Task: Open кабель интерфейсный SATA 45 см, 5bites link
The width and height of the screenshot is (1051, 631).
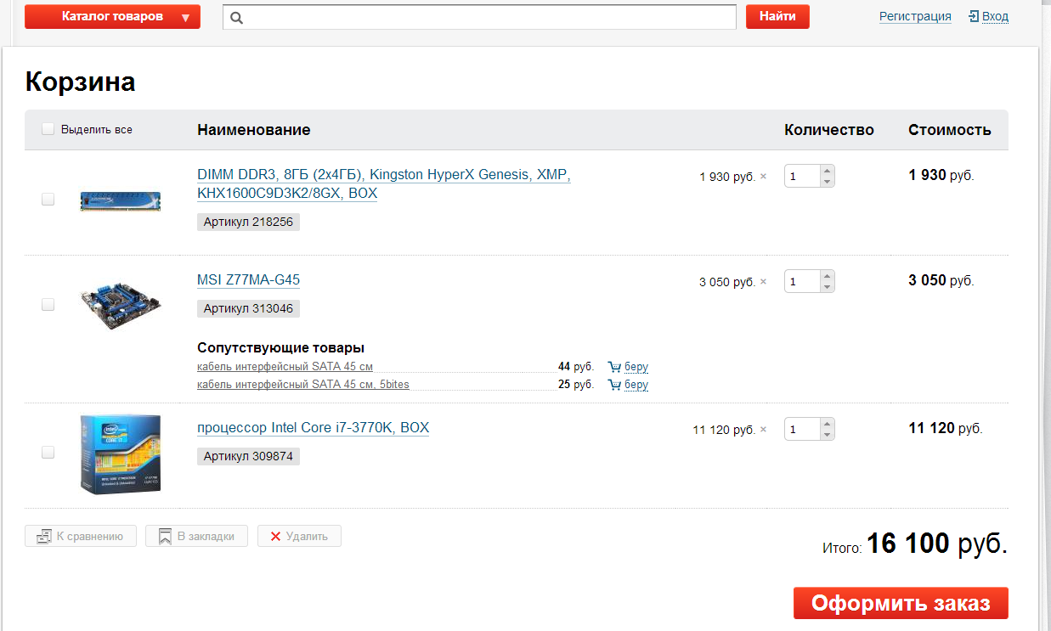Action: [302, 385]
